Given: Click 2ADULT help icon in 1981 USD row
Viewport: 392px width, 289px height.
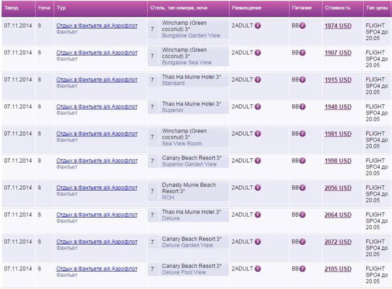Looking at the screenshot, I should pos(258,134).
